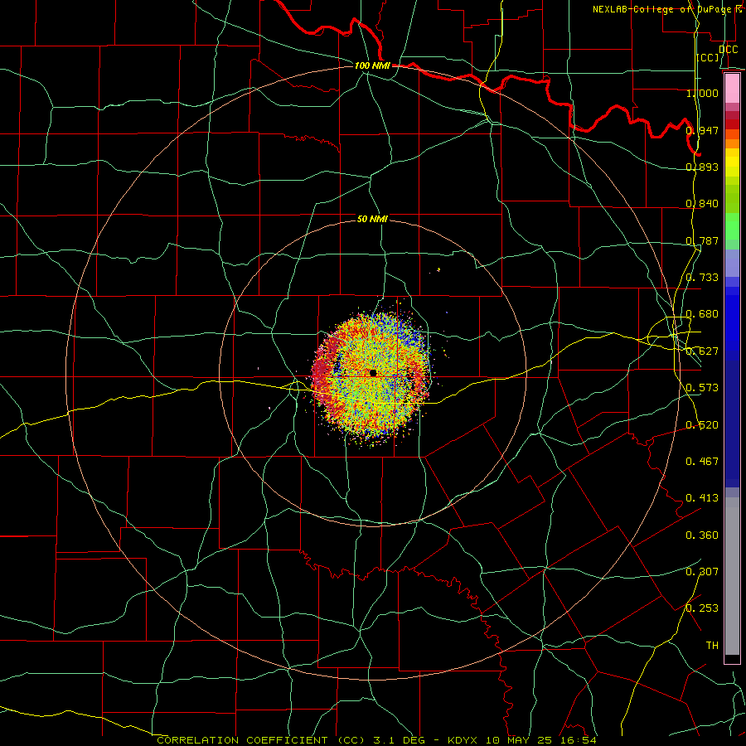Click the 0.413 scale value
This screenshot has height=746, width=746.
click(x=702, y=497)
